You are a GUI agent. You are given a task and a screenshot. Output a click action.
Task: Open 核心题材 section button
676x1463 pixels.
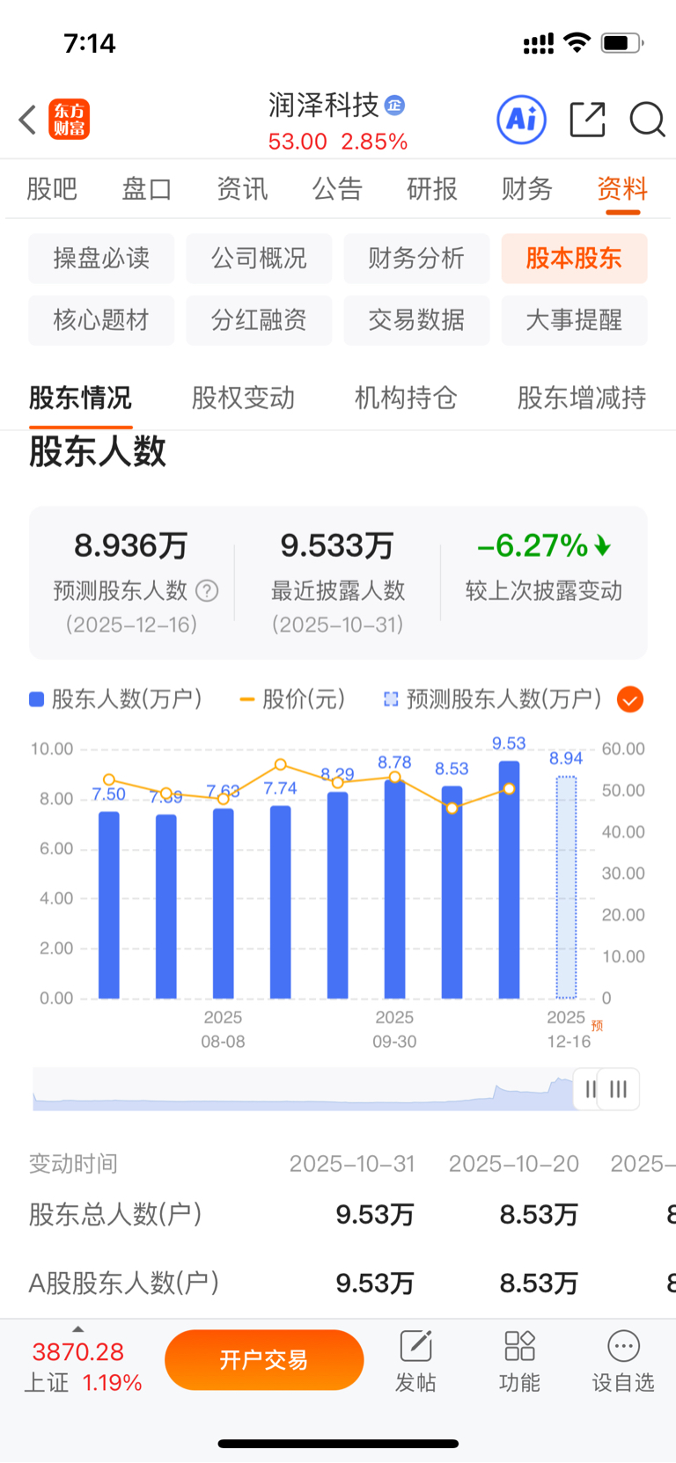coord(101,320)
